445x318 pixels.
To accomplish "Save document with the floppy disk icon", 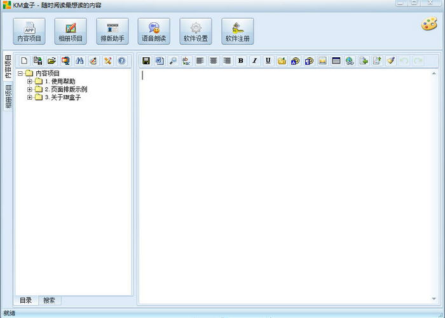I will 146,60.
